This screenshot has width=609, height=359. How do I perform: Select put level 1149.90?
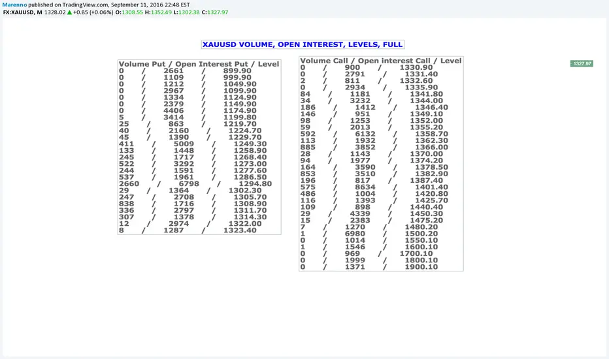240,104
